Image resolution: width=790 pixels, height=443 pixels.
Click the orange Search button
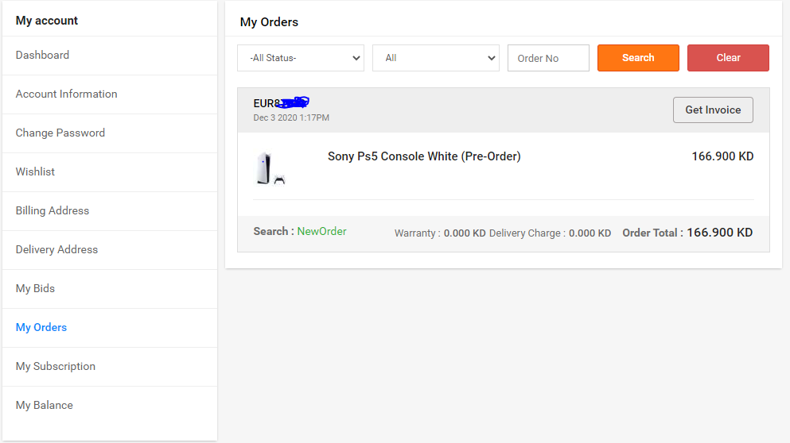[638, 58]
